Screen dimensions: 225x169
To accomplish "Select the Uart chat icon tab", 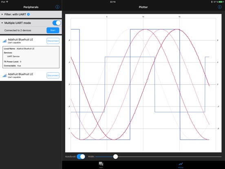I will pos(101,165).
